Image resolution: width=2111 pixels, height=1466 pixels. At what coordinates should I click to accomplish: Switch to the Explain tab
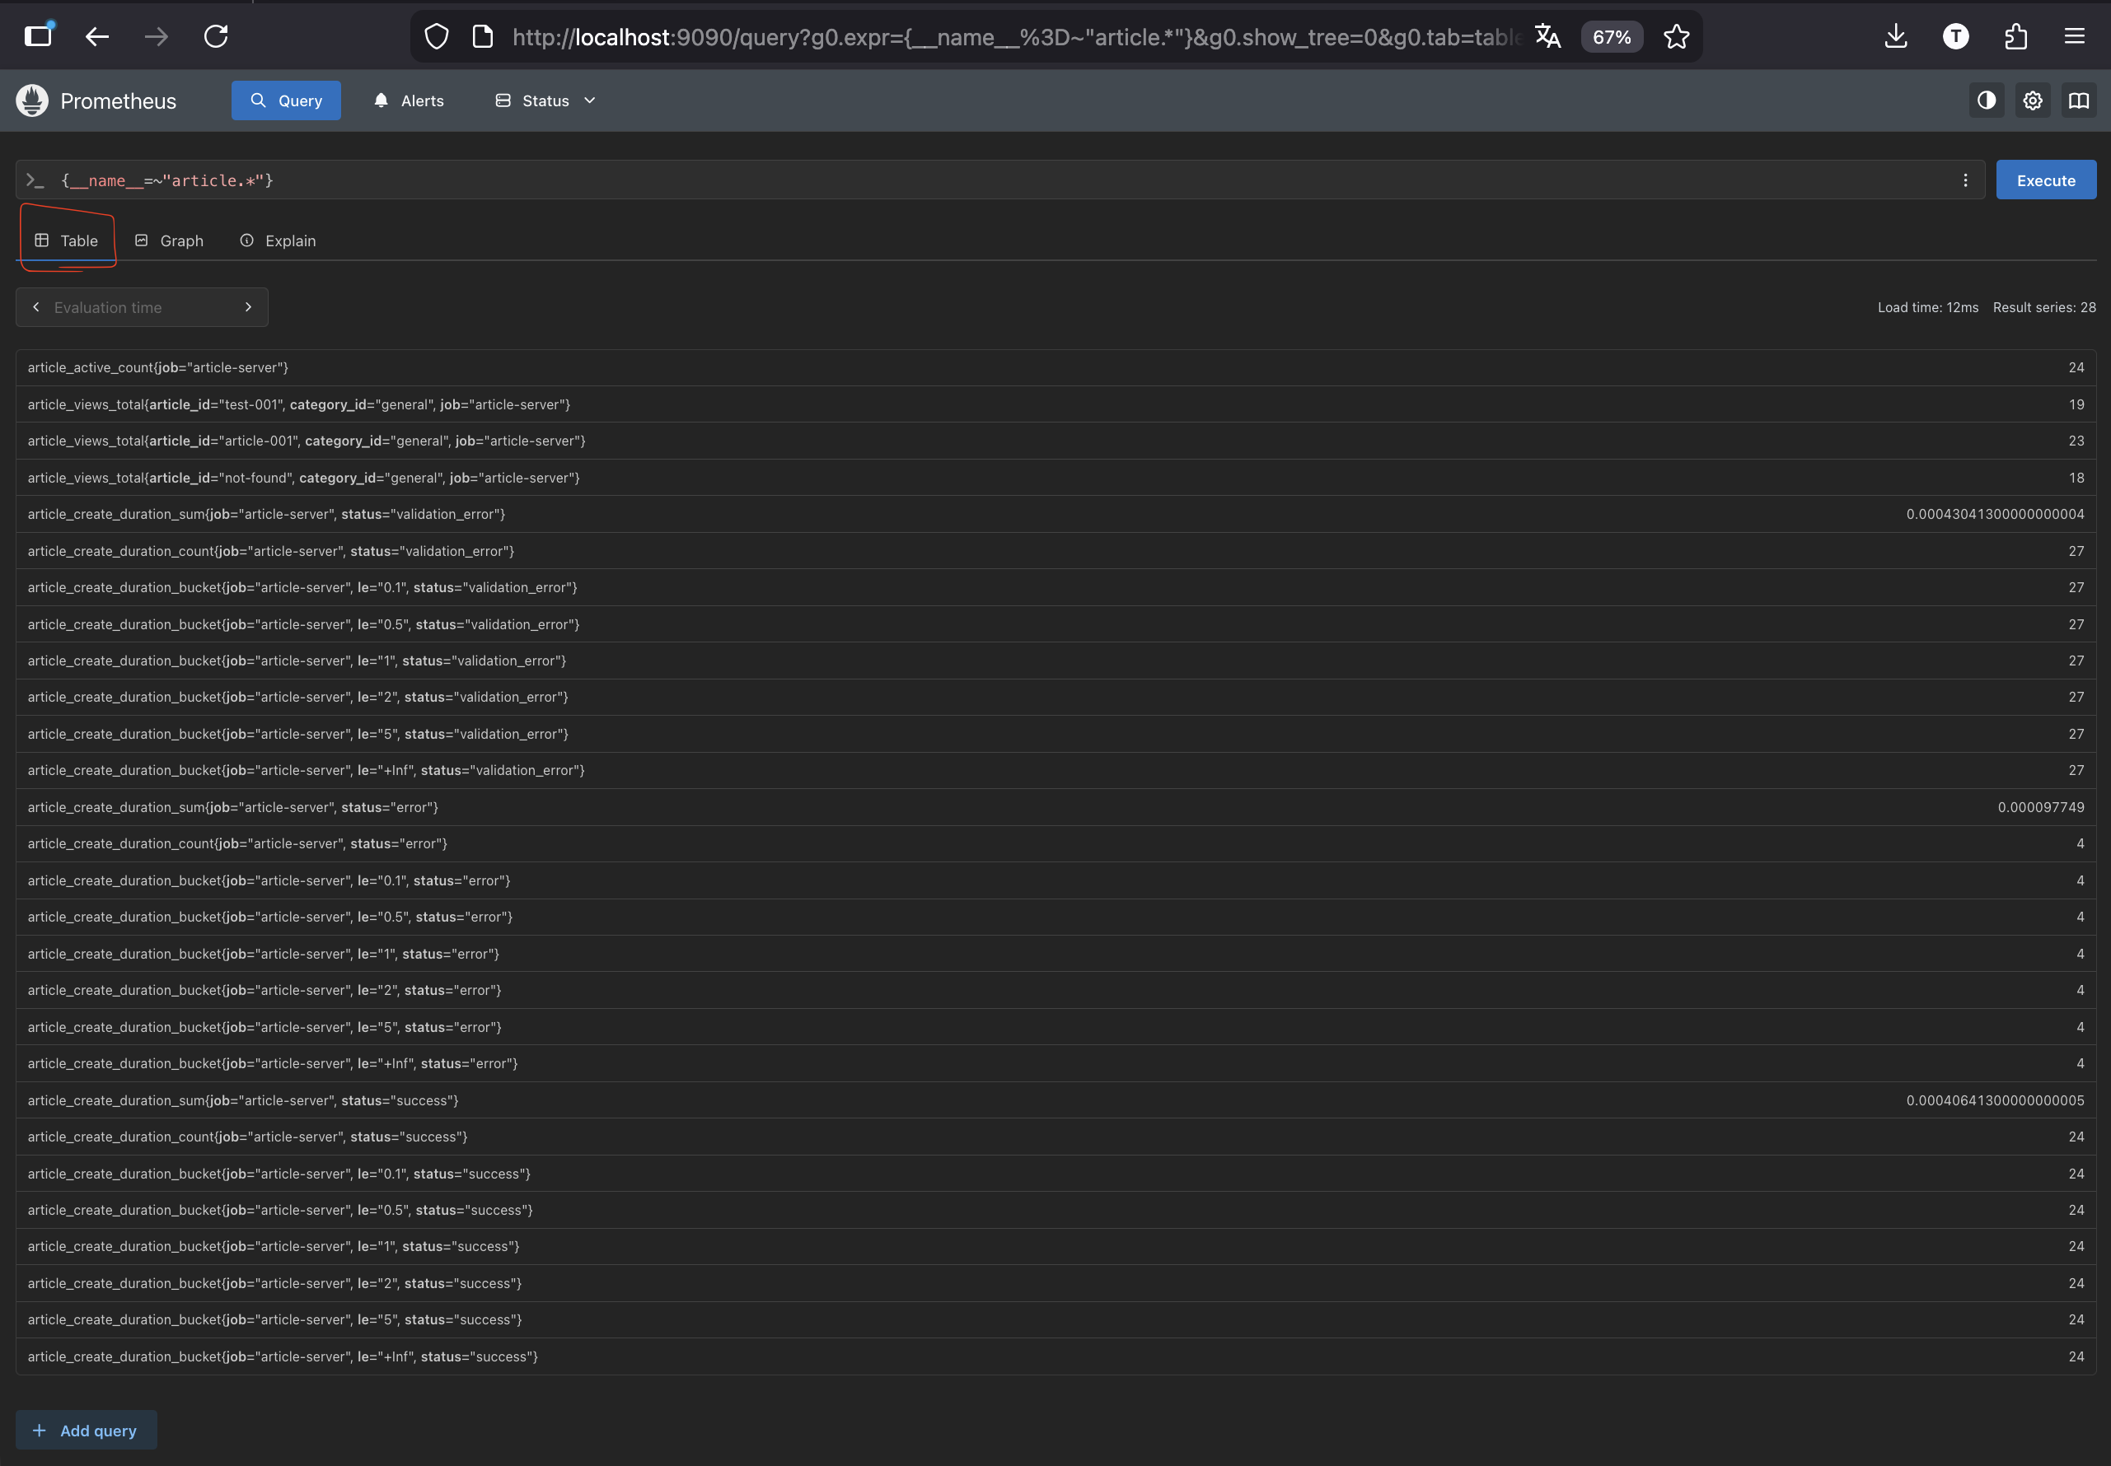coord(278,240)
